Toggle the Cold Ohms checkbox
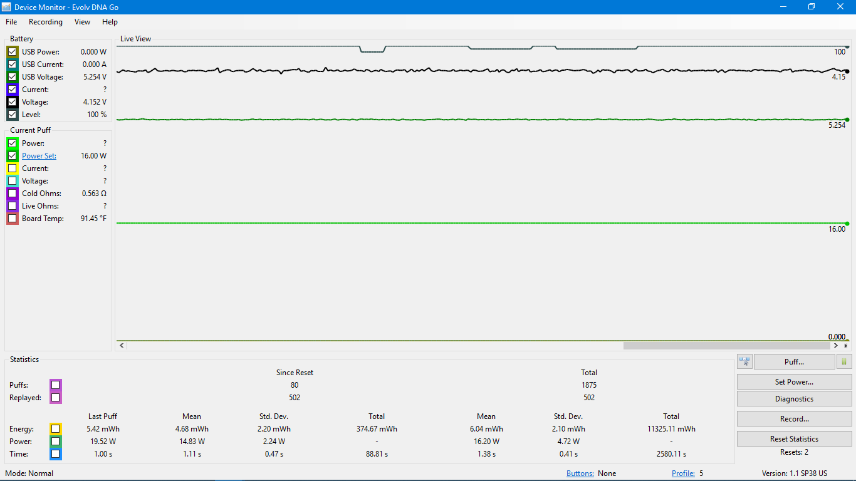The width and height of the screenshot is (856, 481). tap(12, 194)
